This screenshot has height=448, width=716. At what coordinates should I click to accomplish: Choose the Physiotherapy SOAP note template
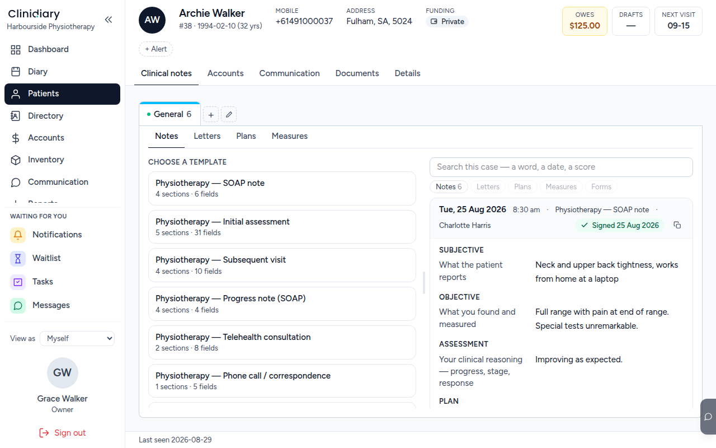click(x=282, y=188)
